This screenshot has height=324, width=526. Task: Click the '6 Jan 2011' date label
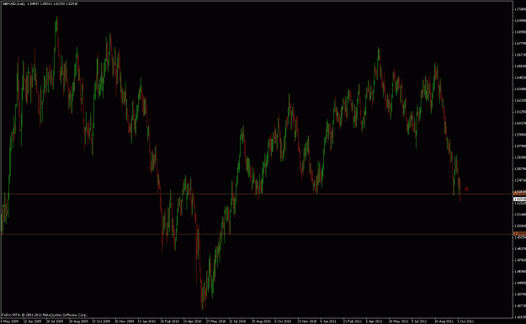pyautogui.click(x=328, y=321)
